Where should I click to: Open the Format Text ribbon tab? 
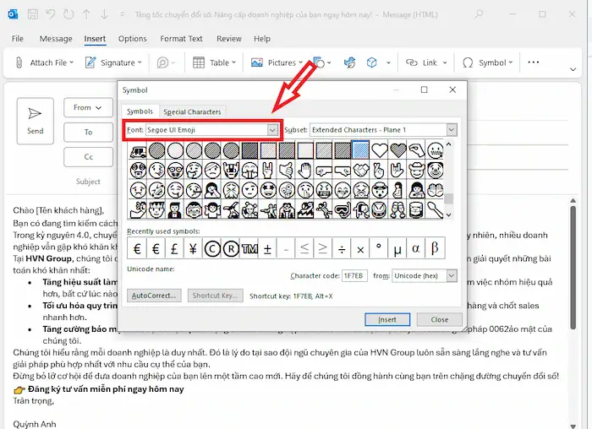coord(182,39)
